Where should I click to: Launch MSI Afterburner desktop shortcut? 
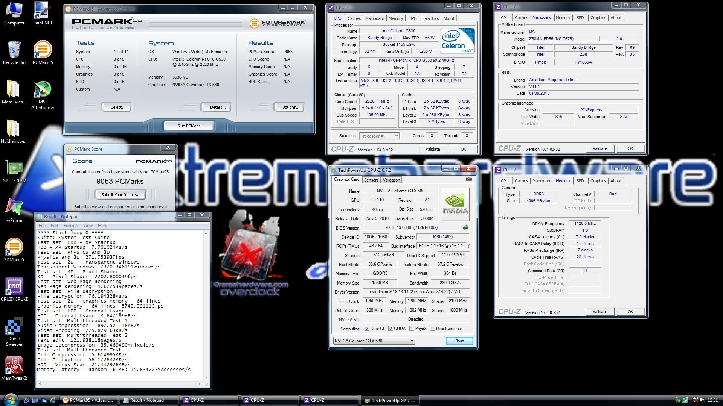click(x=43, y=95)
